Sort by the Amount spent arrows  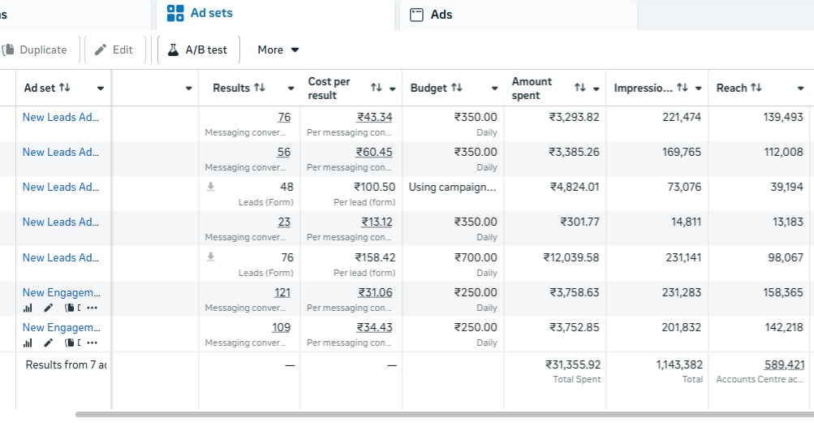coord(579,88)
